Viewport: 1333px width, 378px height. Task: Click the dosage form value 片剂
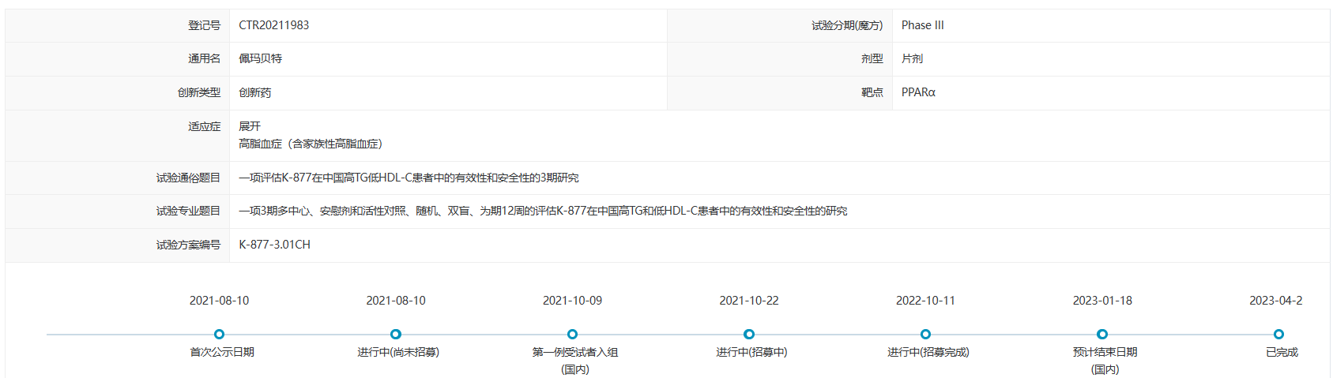pyautogui.click(x=912, y=58)
